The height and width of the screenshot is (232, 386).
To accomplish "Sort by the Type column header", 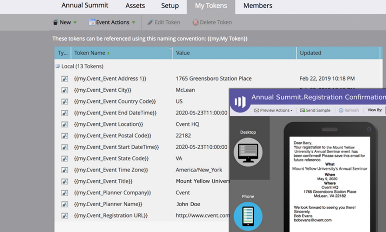I will click(x=63, y=53).
